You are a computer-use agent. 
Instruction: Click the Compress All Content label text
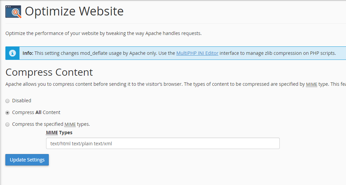click(x=36, y=112)
